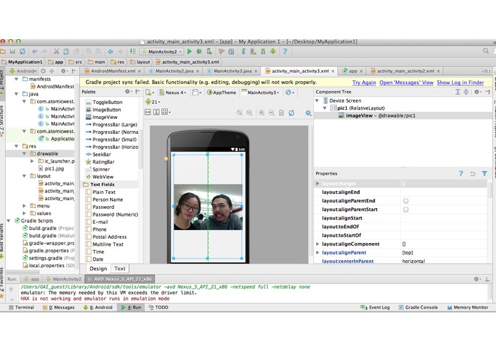Open designer options gear icon
The width and height of the screenshot is (496, 352).
308,113
